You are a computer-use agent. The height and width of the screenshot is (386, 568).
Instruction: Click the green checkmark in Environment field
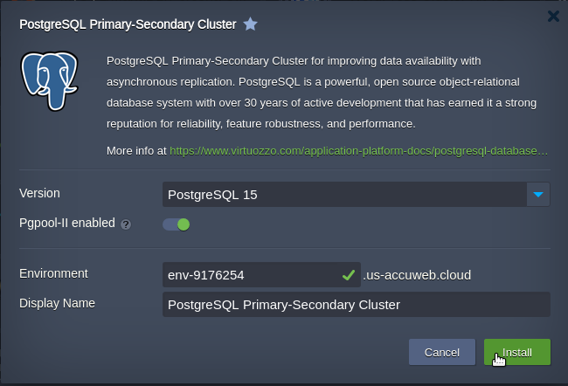[349, 275]
